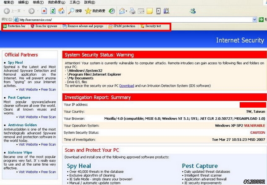Click Scan for spyware toolbar button
Viewport: 267px width, 185px height.
point(44,26)
